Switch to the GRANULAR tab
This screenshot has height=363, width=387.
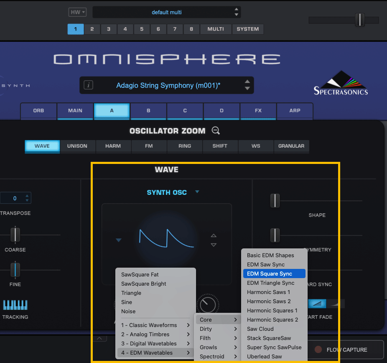291,146
